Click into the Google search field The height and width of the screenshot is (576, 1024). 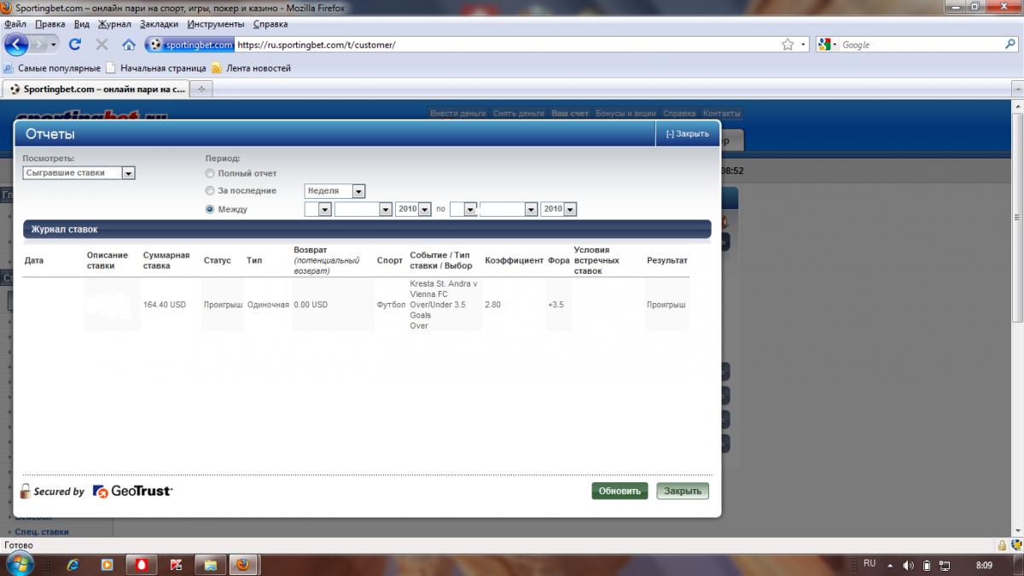pyautogui.click(x=922, y=44)
